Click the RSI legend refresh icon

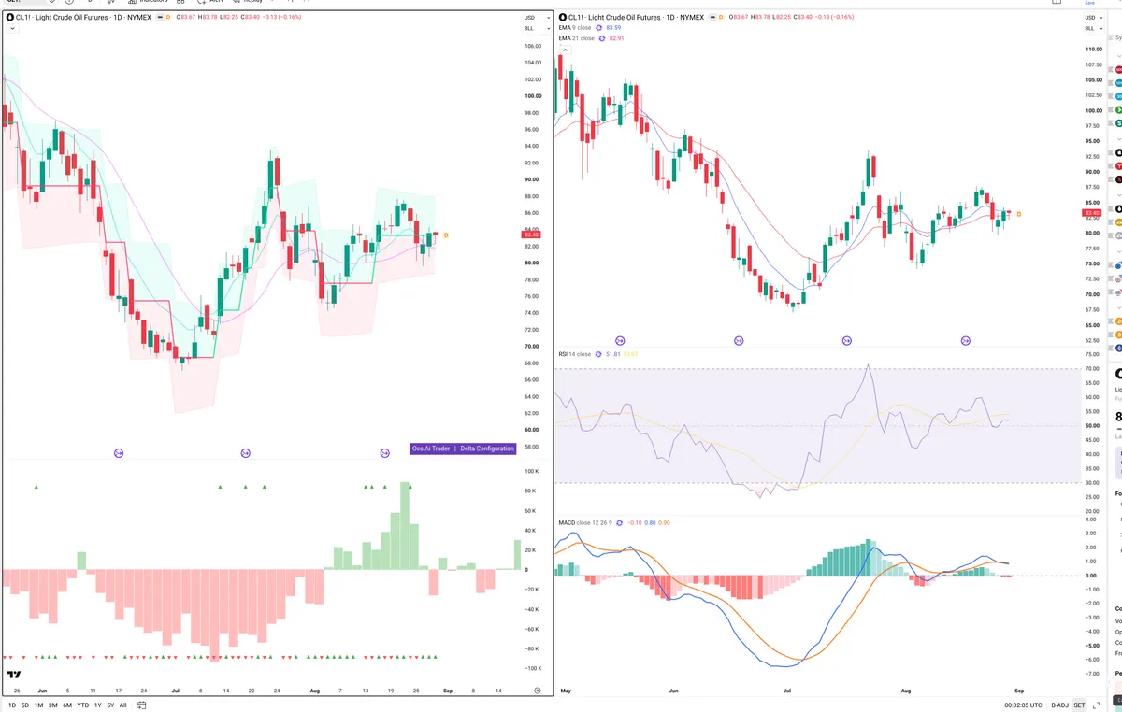pyautogui.click(x=599, y=354)
